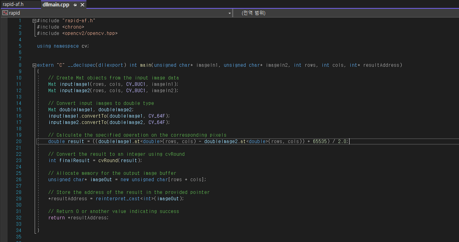Click "return *resultAddress;" statement
The width and height of the screenshot is (459, 242).
pos(78,218)
